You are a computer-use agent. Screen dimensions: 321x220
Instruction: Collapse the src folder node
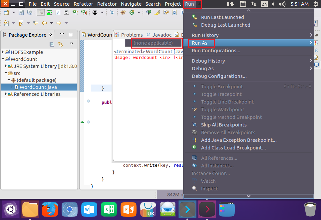coord(6,73)
